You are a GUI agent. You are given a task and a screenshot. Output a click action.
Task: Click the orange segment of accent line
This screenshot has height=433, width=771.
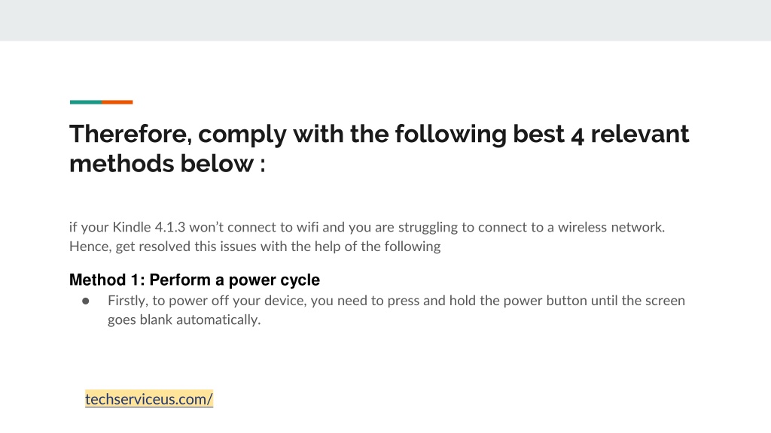point(117,102)
